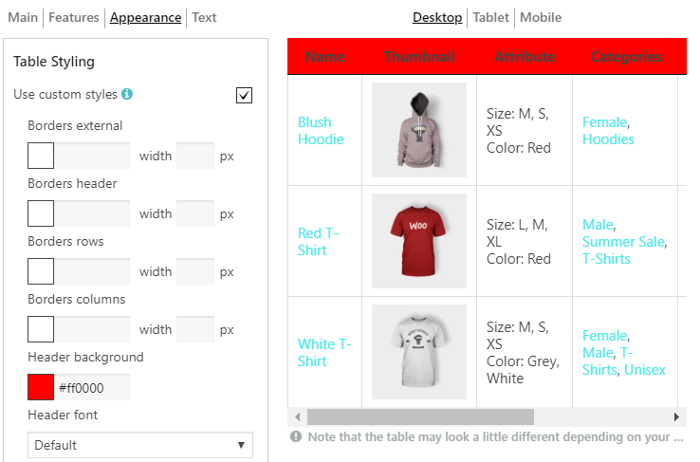
Task: Open the Header font dropdown
Action: pos(140,445)
